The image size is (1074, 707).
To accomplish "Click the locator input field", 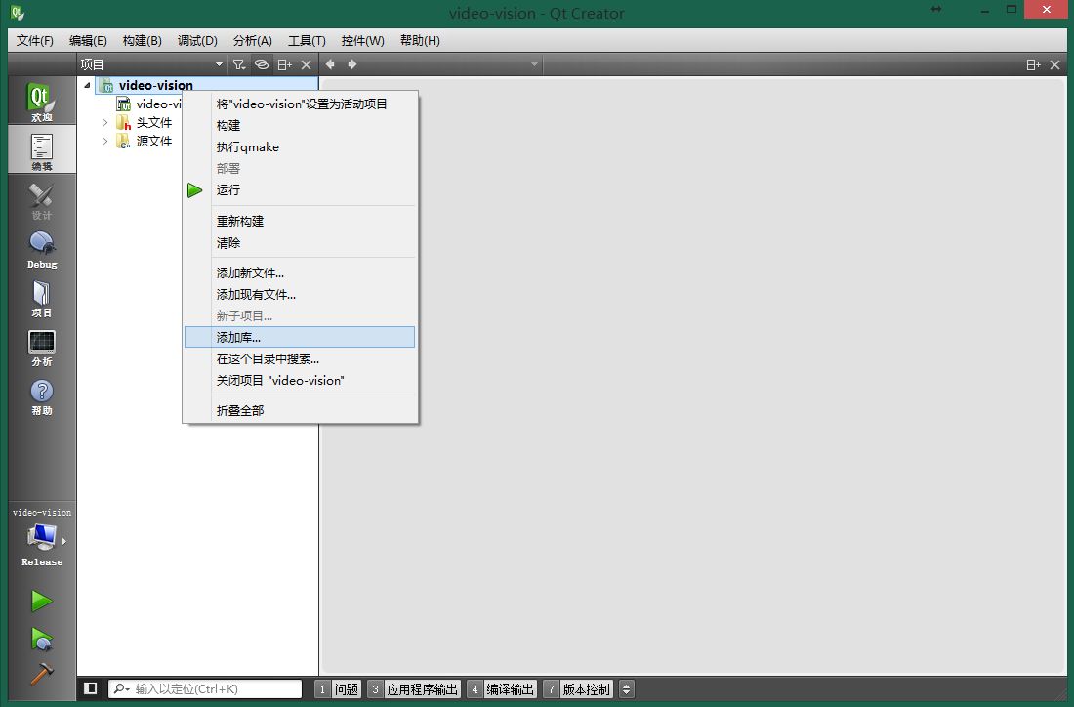I will coord(205,688).
